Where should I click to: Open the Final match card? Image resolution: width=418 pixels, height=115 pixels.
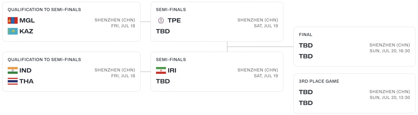(x=354, y=47)
